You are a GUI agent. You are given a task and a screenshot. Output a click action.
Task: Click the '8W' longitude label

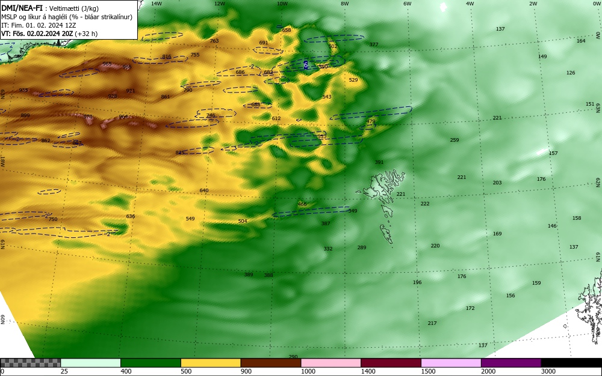[x=345, y=4]
